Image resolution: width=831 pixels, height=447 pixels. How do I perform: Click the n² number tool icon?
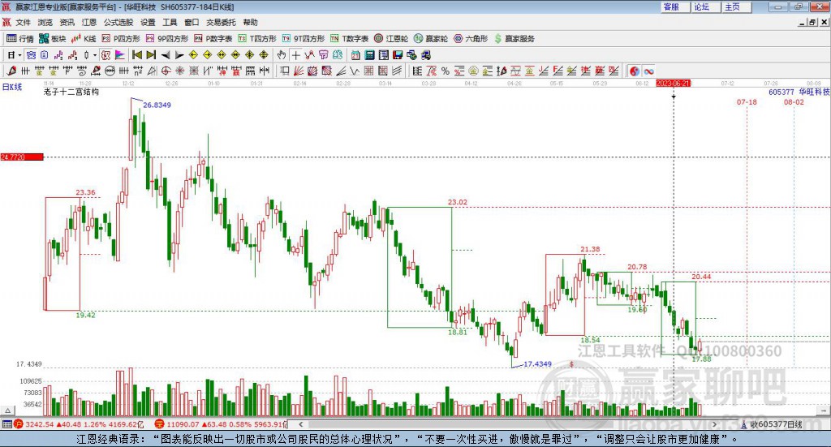coord(138,71)
